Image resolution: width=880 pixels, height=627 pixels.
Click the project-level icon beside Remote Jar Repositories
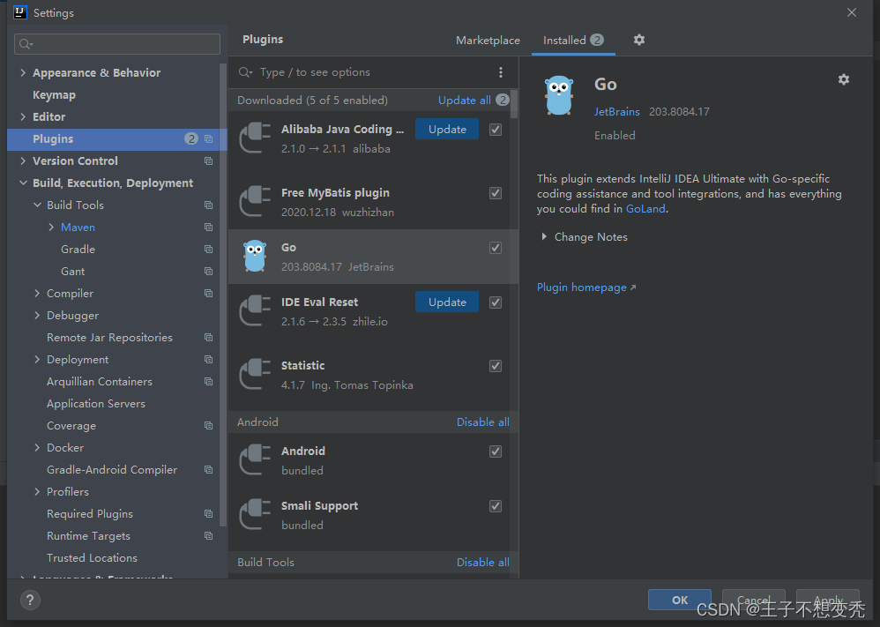(209, 338)
